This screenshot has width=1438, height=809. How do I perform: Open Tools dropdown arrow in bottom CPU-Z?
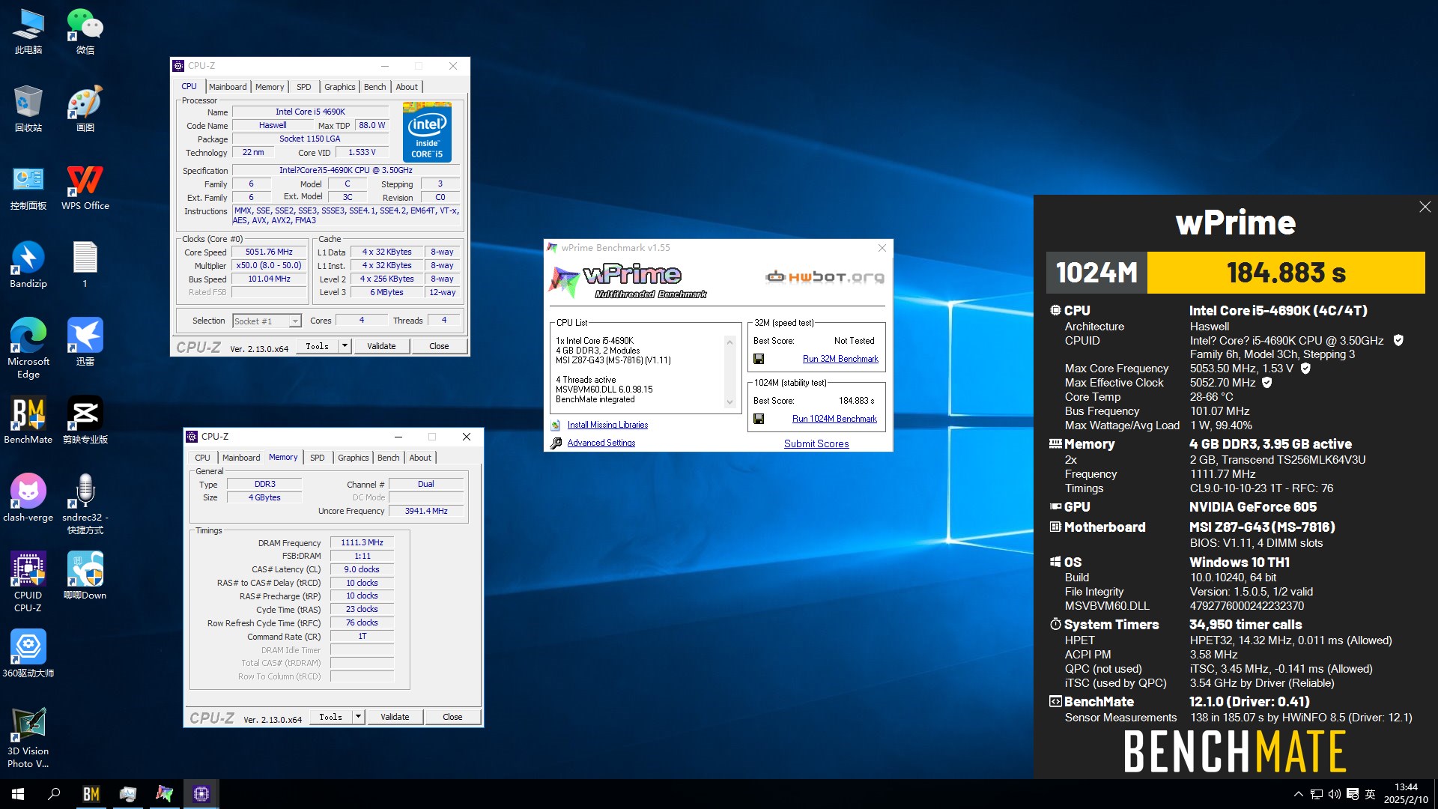tap(358, 717)
